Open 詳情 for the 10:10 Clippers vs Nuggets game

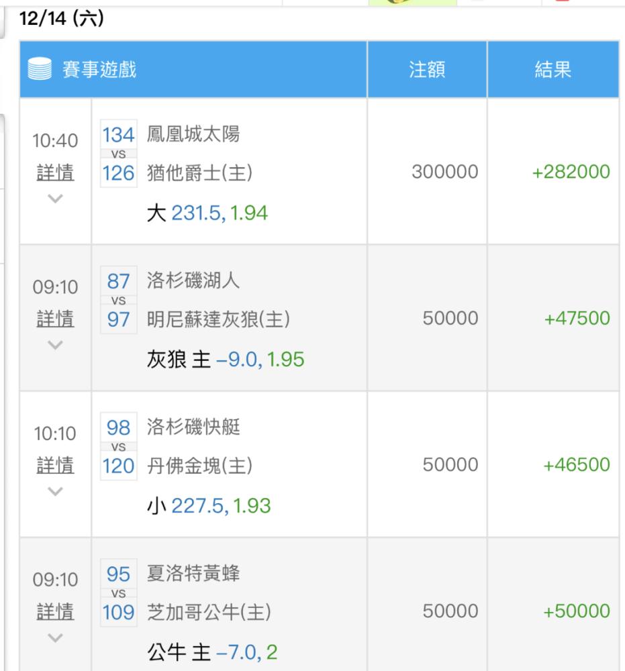(x=55, y=465)
